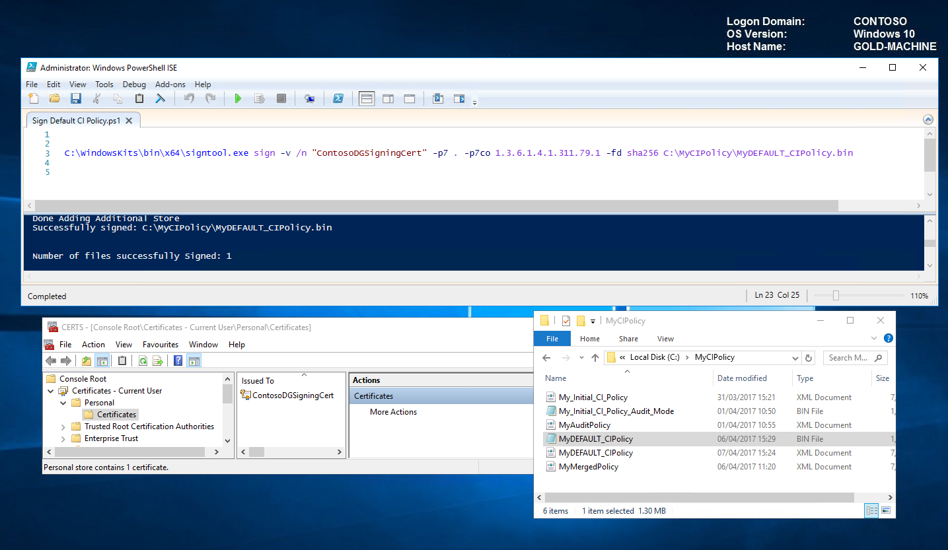Click the Undo arrow in ISE toolbar

190,99
